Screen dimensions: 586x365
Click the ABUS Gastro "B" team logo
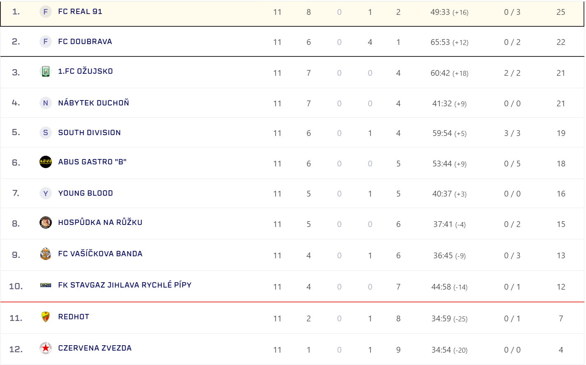point(45,162)
